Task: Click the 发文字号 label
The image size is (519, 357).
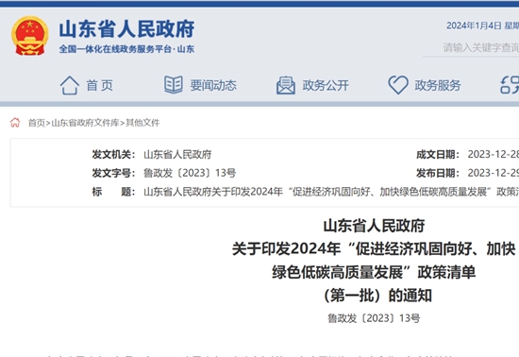Action: tap(113, 173)
